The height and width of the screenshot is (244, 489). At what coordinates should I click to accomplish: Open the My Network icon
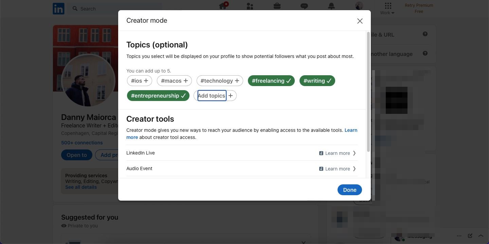[250, 6]
